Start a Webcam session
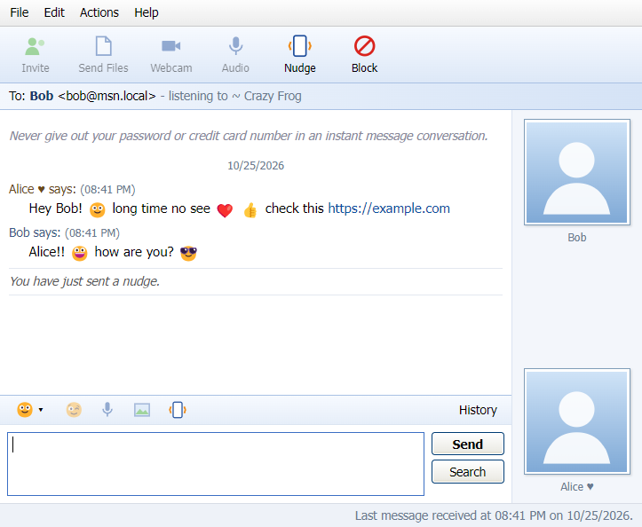Viewport: 642px width, 527px height. pos(171,55)
